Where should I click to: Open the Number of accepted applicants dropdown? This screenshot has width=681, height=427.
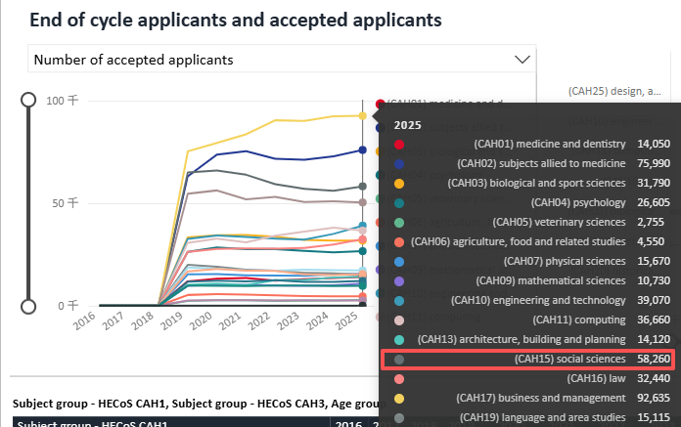(282, 60)
